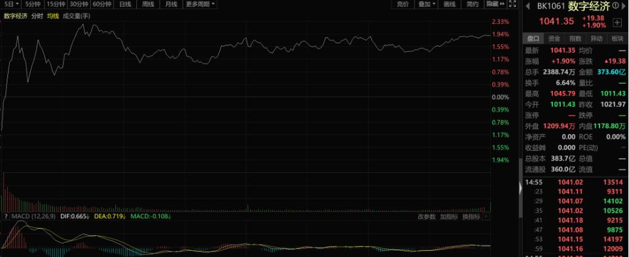Click 改参数 to edit MACD parameters
Viewport: 629px width, 257px height.
[426, 216]
